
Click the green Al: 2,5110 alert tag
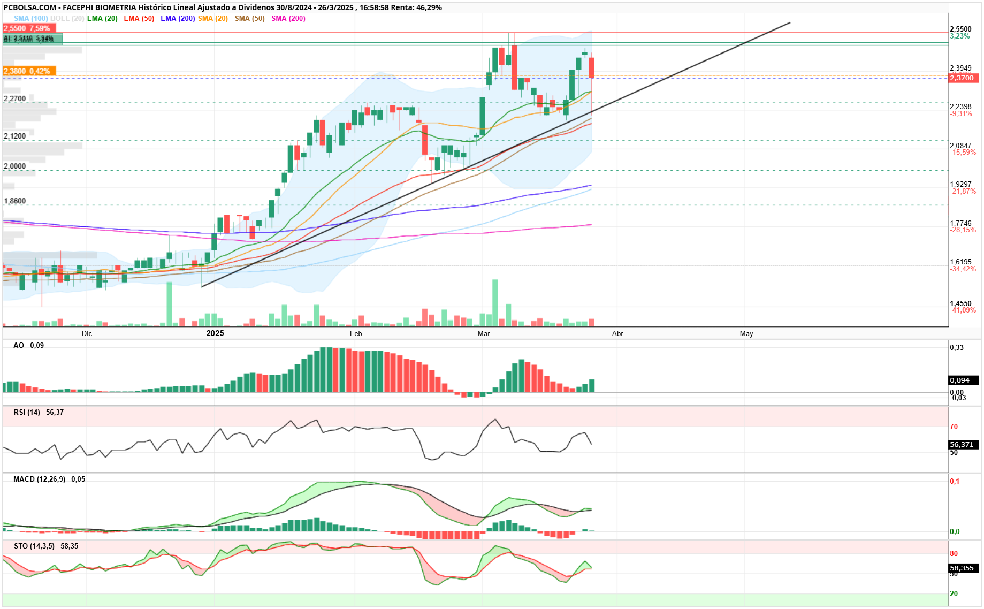click(33, 39)
